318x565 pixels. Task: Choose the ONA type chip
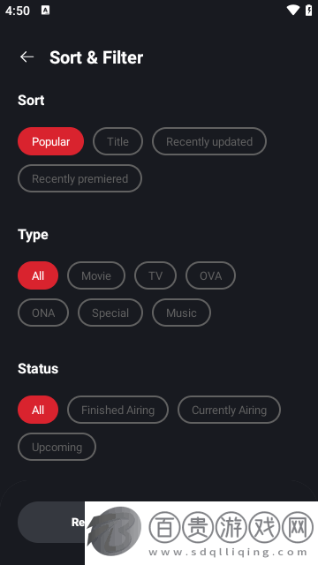pyautogui.click(x=43, y=313)
